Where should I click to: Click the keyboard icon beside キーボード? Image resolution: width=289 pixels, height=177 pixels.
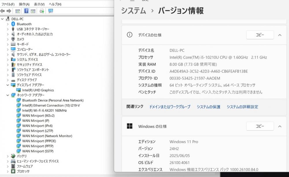(x=13, y=44)
